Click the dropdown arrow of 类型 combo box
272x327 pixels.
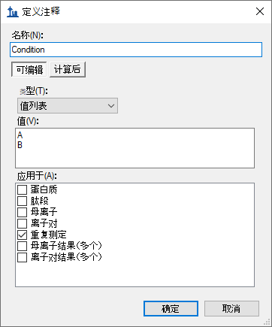pyautogui.click(x=111, y=106)
